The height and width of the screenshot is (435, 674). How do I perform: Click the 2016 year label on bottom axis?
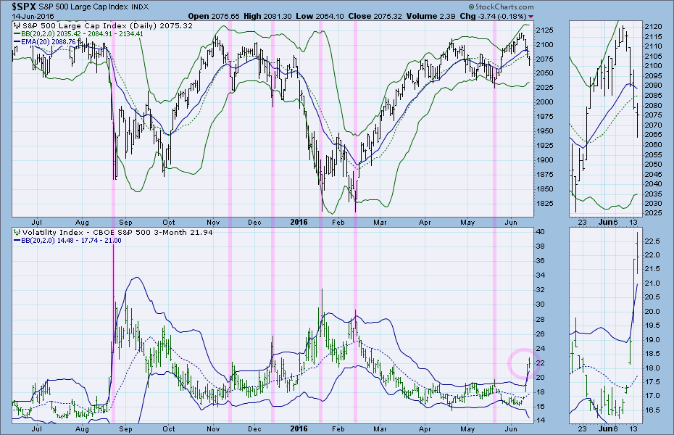(x=299, y=429)
